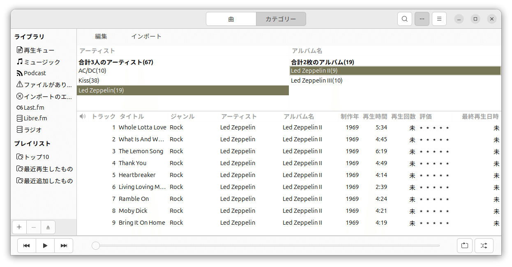Image resolution: width=512 pixels, height=267 pixels.
Task: Select Kiss(38) in artist list
Action: point(183,81)
